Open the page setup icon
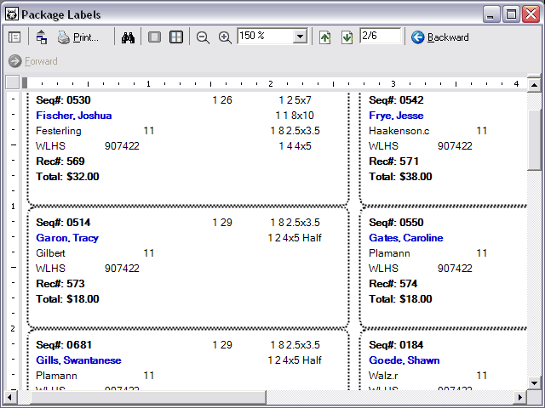This screenshot has width=545, height=408. (41, 37)
